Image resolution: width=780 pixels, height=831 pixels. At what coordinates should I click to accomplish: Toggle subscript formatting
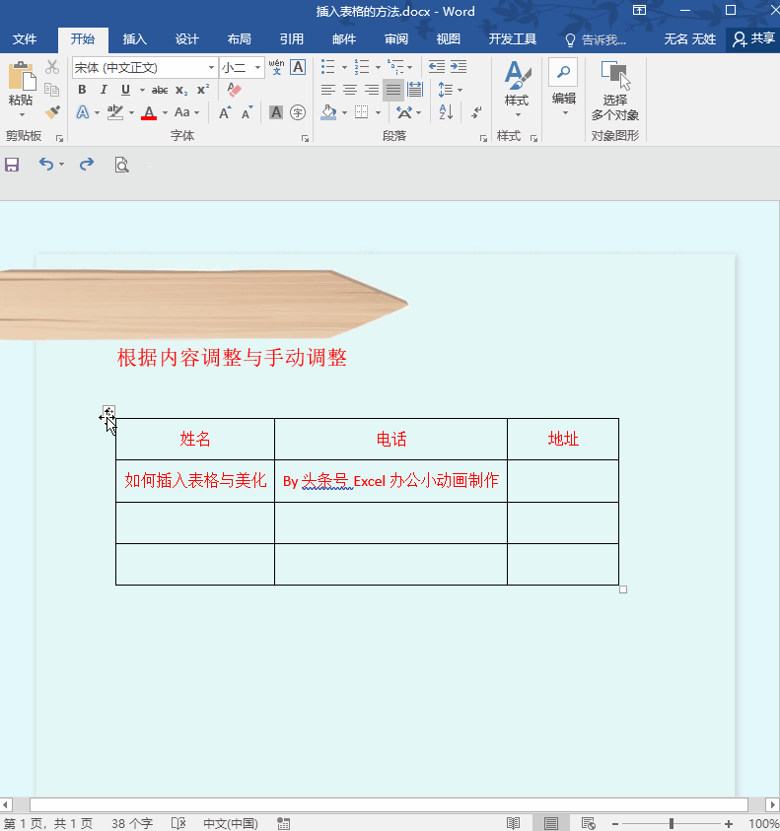coord(181,90)
